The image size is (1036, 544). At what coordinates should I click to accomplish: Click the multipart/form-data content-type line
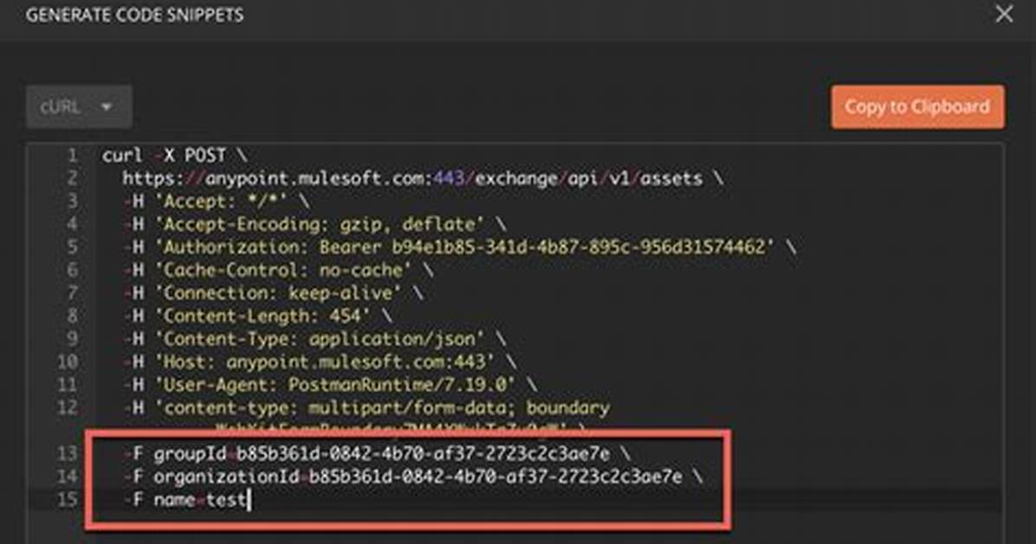(x=366, y=408)
